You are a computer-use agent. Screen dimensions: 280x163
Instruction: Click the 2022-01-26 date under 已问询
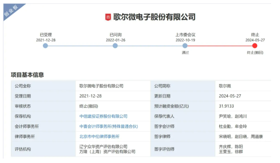tap(116, 40)
